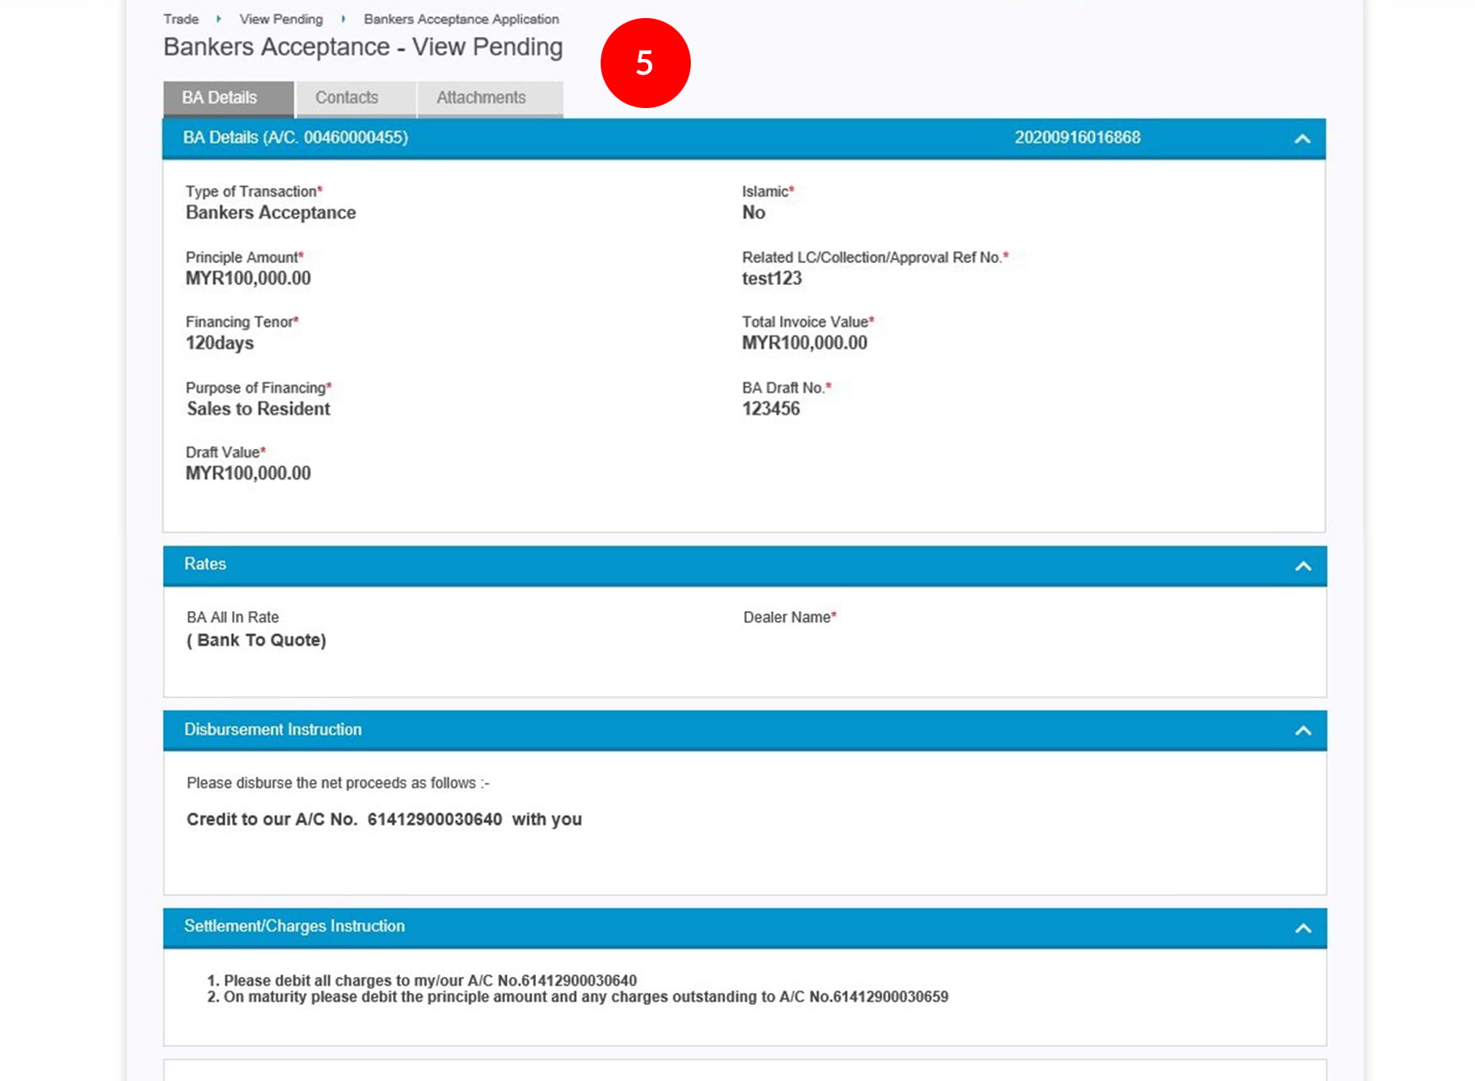1475x1081 pixels.
Task: Click the breadcrumb arrow after View Pending
Action: tap(343, 19)
